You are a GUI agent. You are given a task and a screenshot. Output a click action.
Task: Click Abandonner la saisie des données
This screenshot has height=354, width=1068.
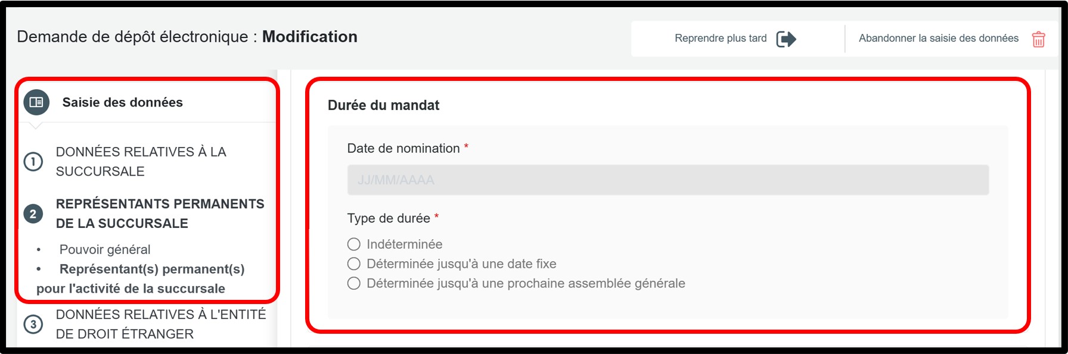(938, 39)
